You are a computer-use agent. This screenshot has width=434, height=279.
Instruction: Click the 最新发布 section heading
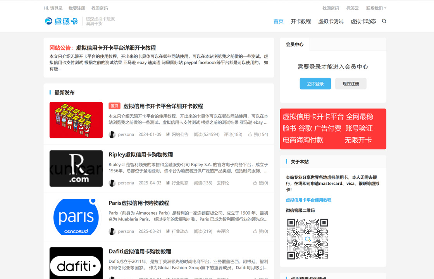point(64,93)
